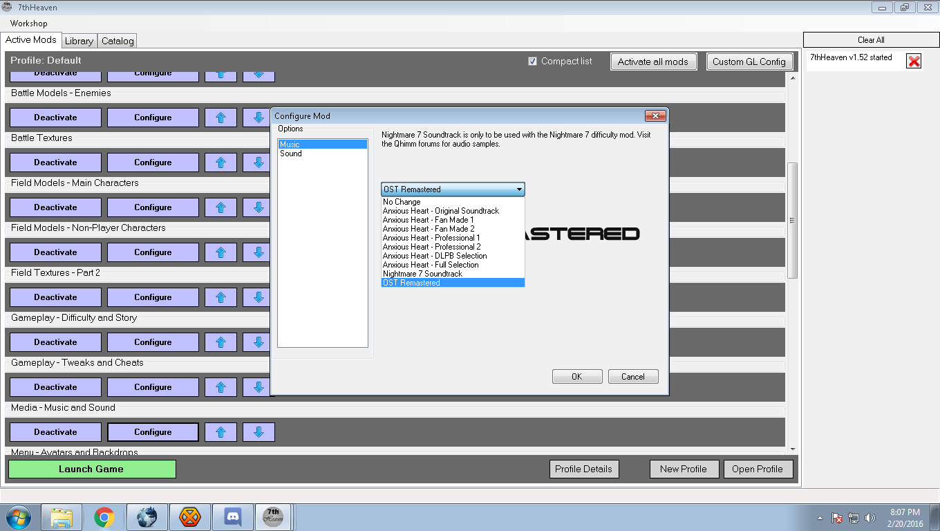This screenshot has width=940, height=531.
Task: Select Nightmare 7 Soundtrack option
Action: click(x=453, y=274)
